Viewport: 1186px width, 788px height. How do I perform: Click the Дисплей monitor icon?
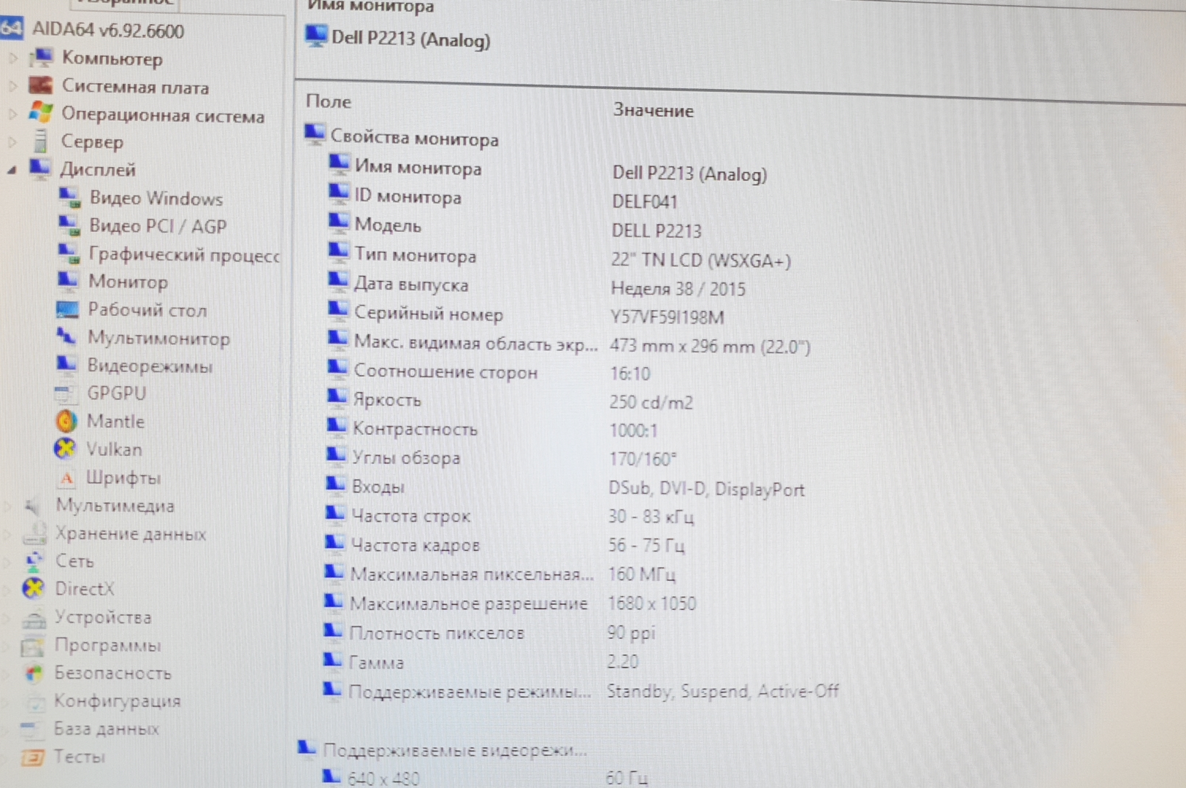[40, 168]
